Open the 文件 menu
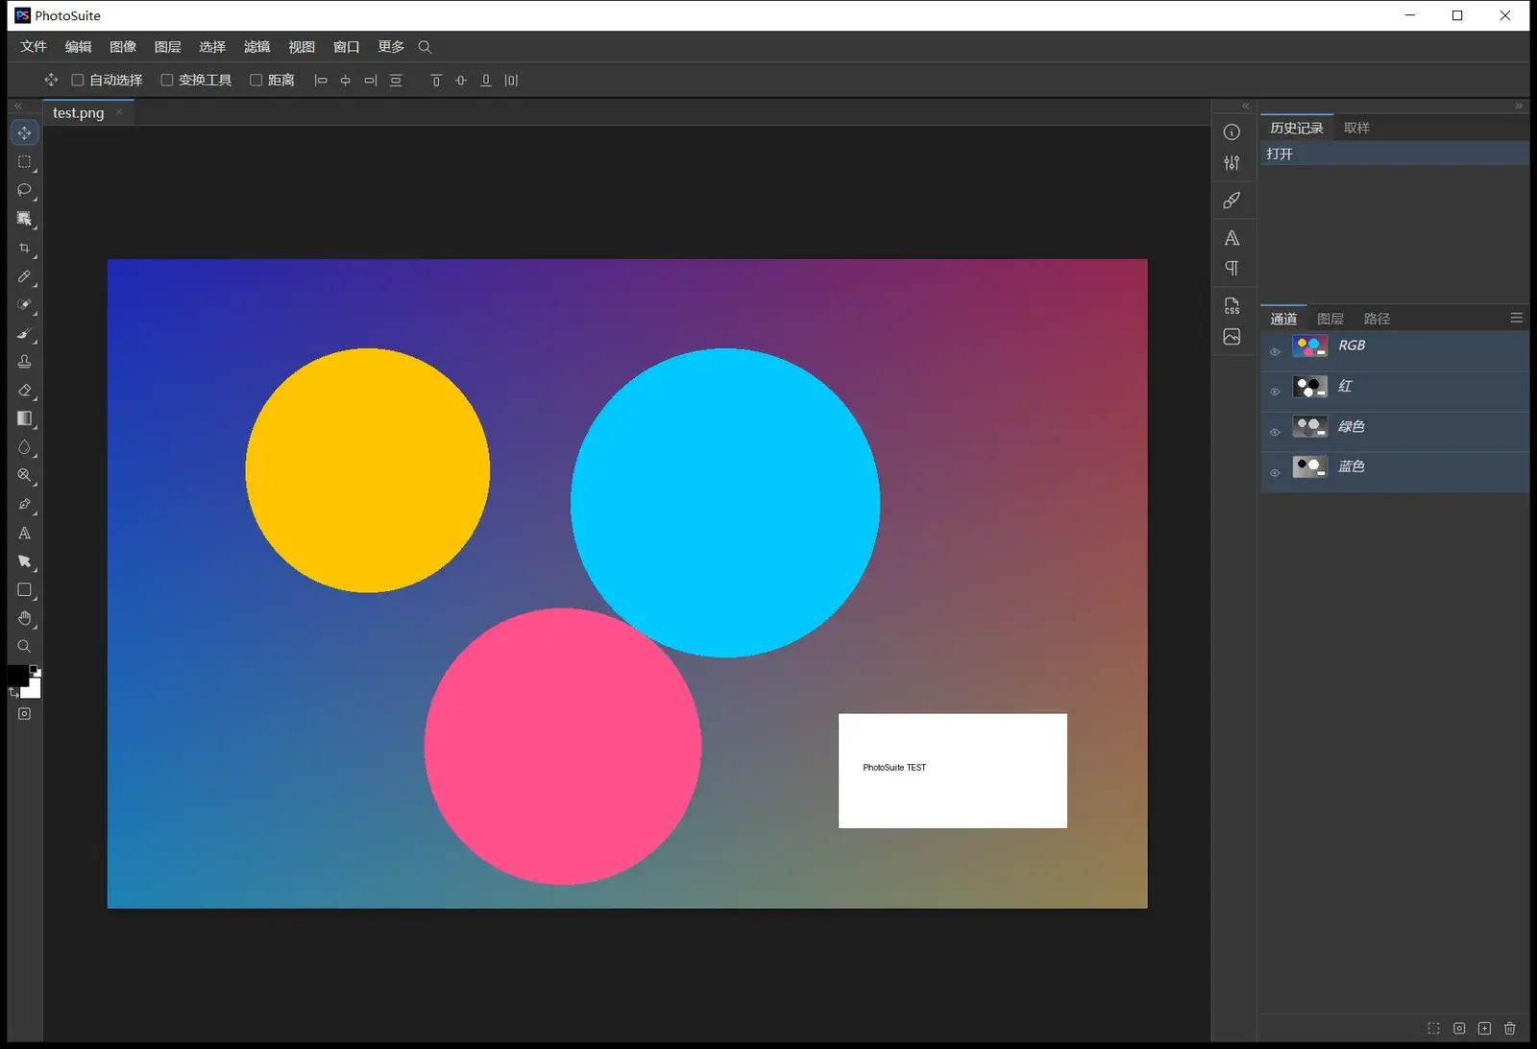The height and width of the screenshot is (1049, 1537). point(34,47)
